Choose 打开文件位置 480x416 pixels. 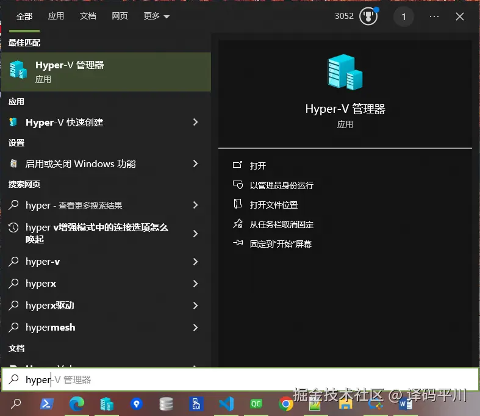point(274,205)
